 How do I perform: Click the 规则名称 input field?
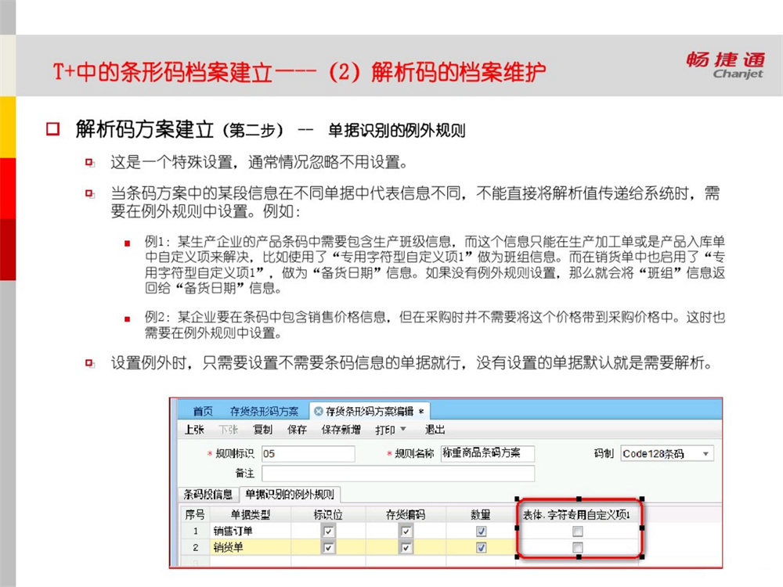(x=487, y=453)
